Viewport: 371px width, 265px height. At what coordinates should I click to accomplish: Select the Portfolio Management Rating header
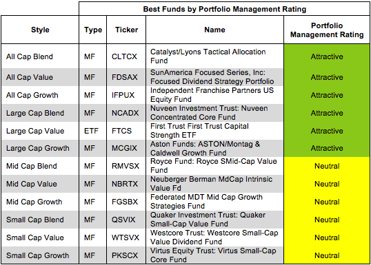[x=327, y=30]
